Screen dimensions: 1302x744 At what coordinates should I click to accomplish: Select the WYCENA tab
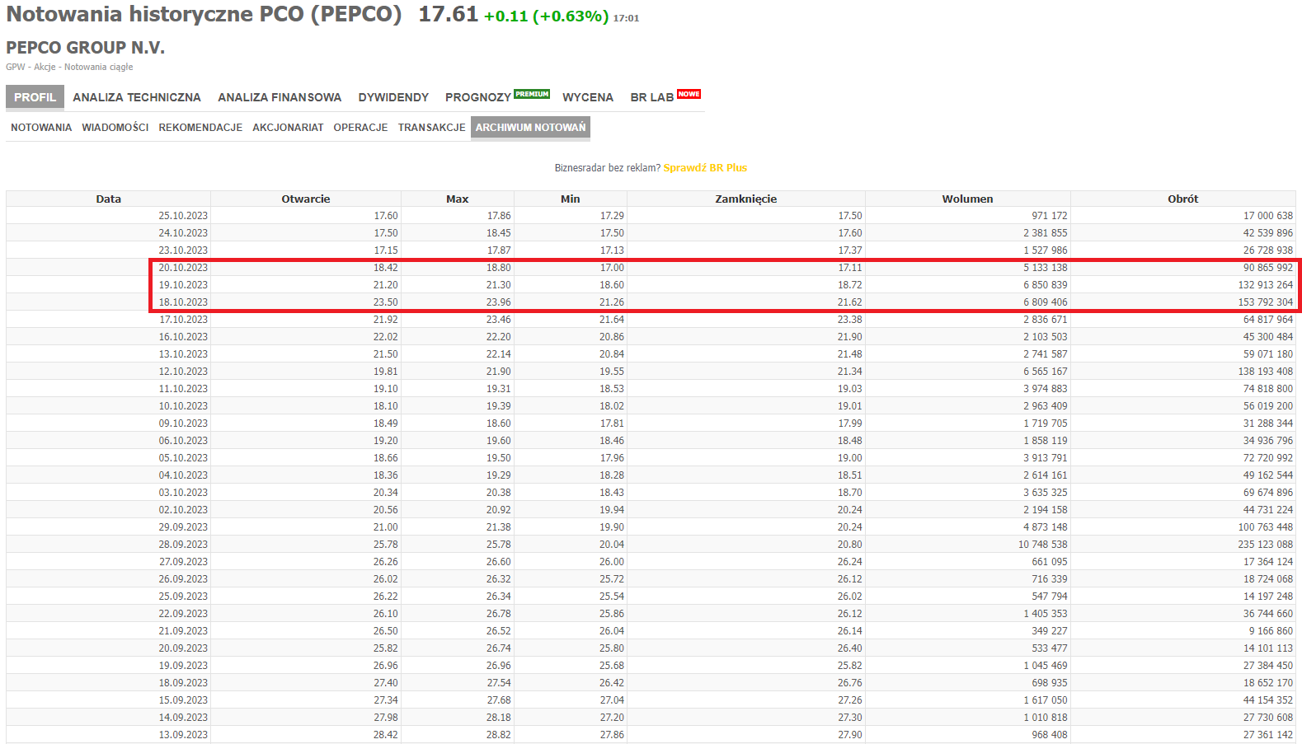pyautogui.click(x=588, y=97)
